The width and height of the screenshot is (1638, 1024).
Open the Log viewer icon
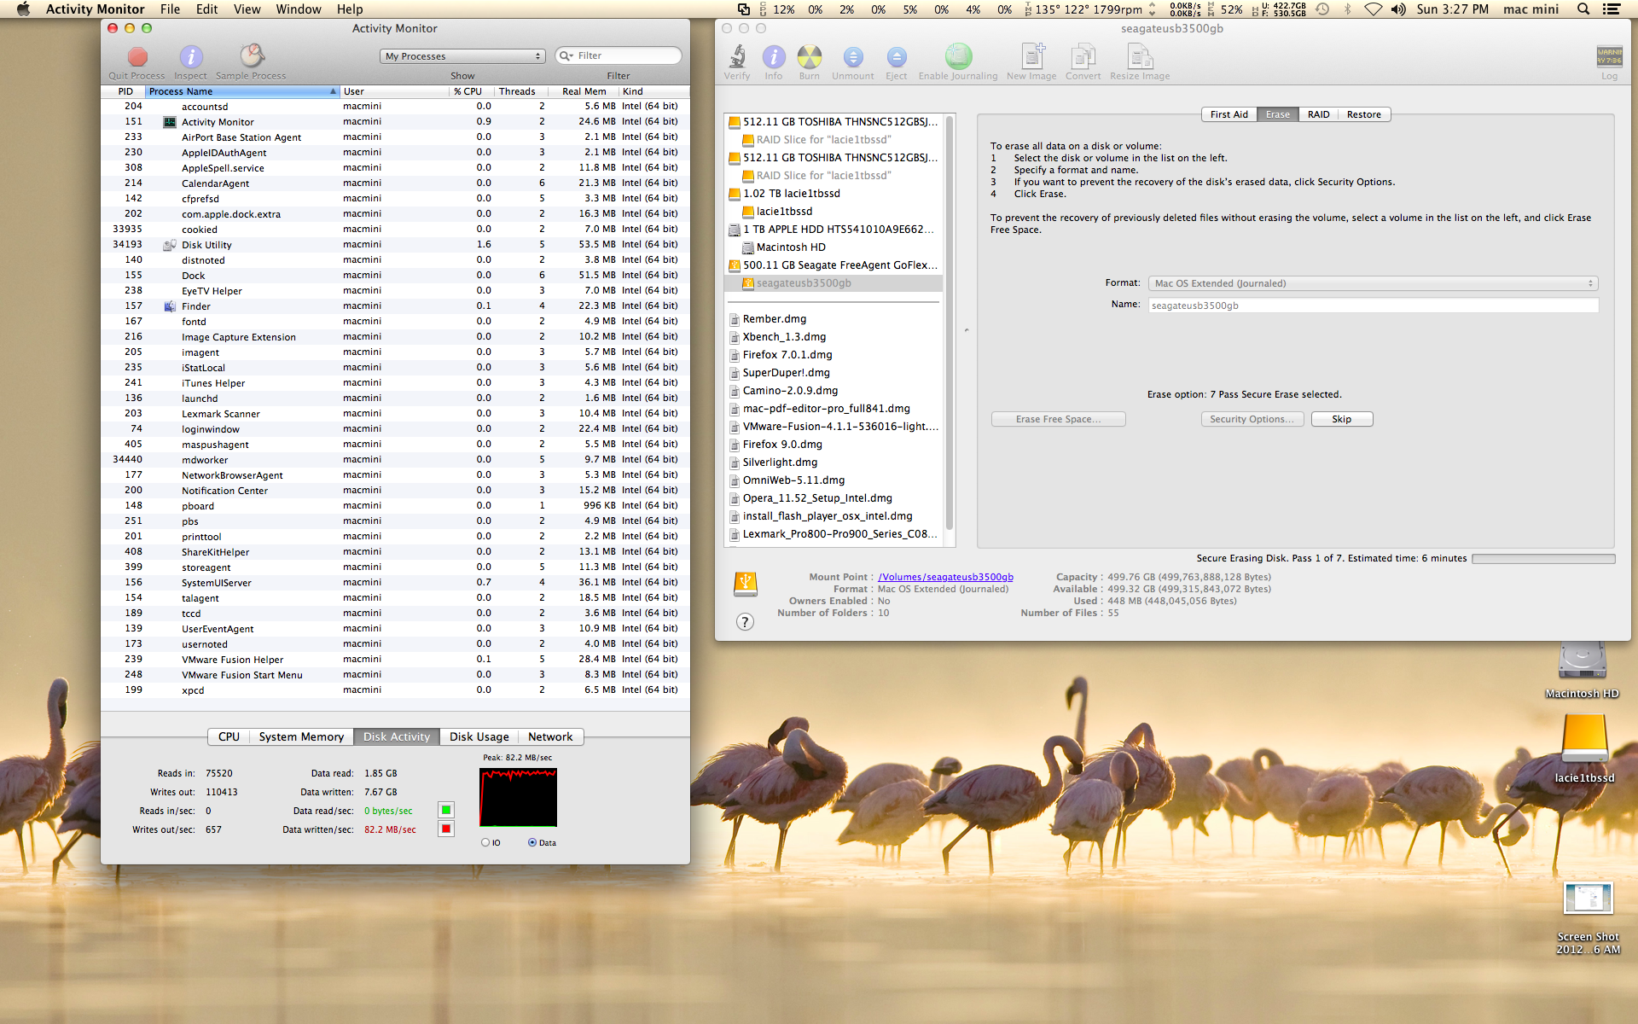click(1609, 58)
